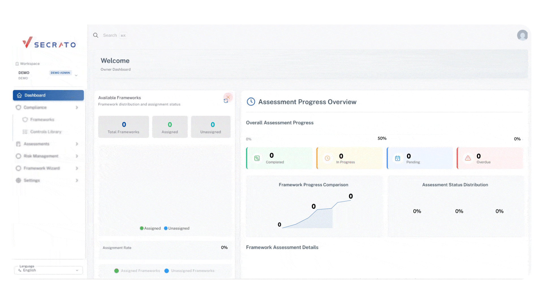Open the user profile avatar
Viewport: 543px width, 305px height.
click(x=522, y=35)
